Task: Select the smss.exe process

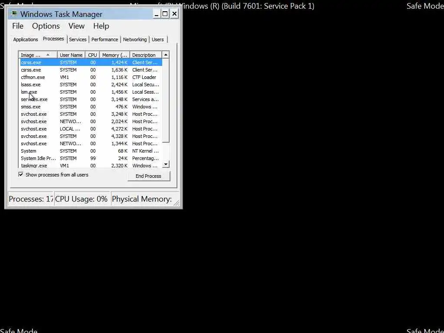Action: [91, 107]
